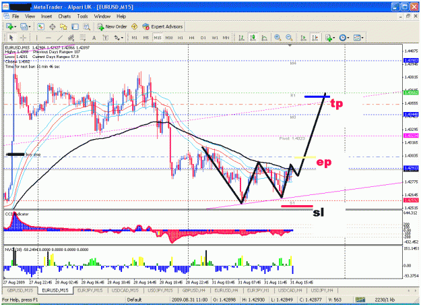Screen dimensions: 421x305
Task: Switch to line chart display
Action: click(x=264, y=38)
